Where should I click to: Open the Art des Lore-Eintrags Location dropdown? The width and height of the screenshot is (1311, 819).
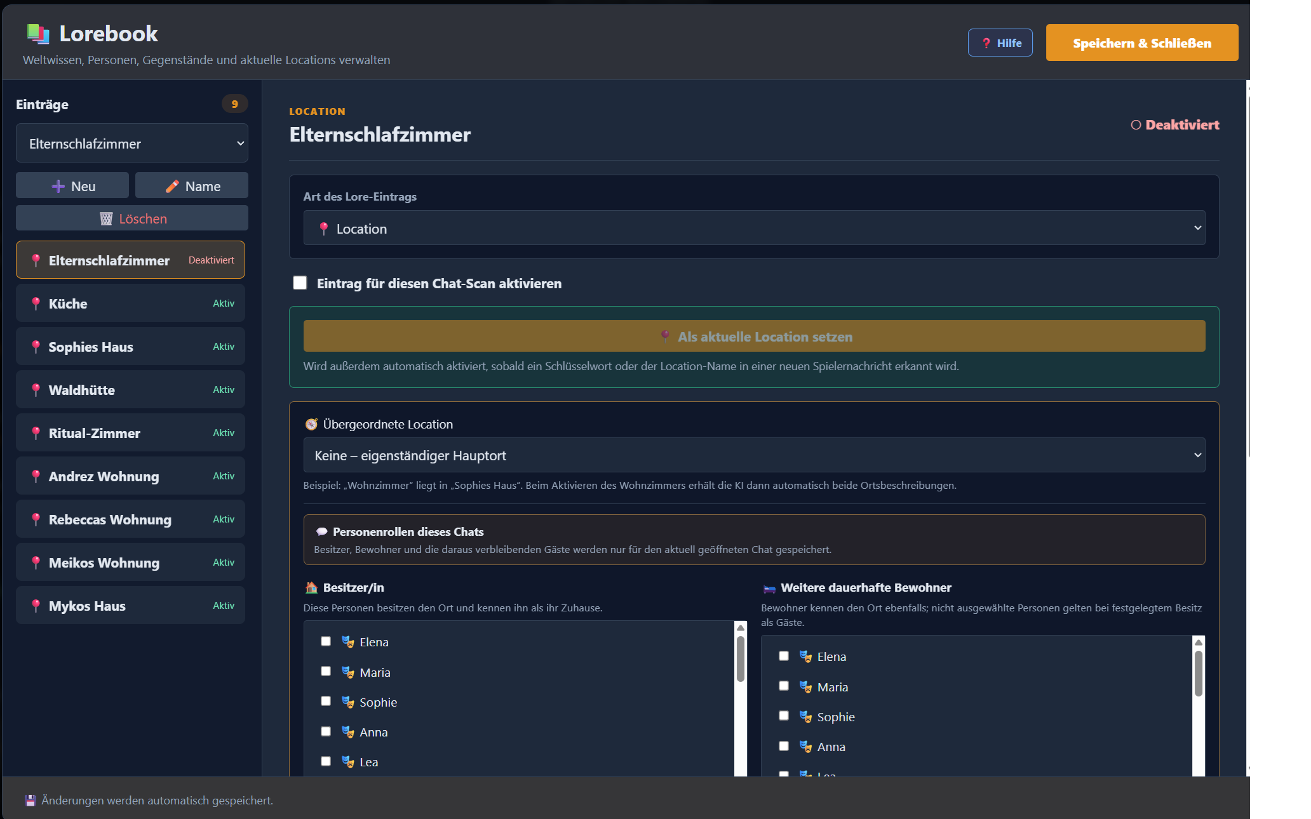pyautogui.click(x=754, y=228)
